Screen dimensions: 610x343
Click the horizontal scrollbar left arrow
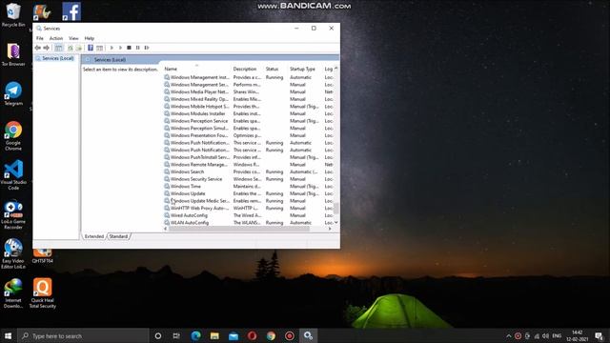(166, 229)
